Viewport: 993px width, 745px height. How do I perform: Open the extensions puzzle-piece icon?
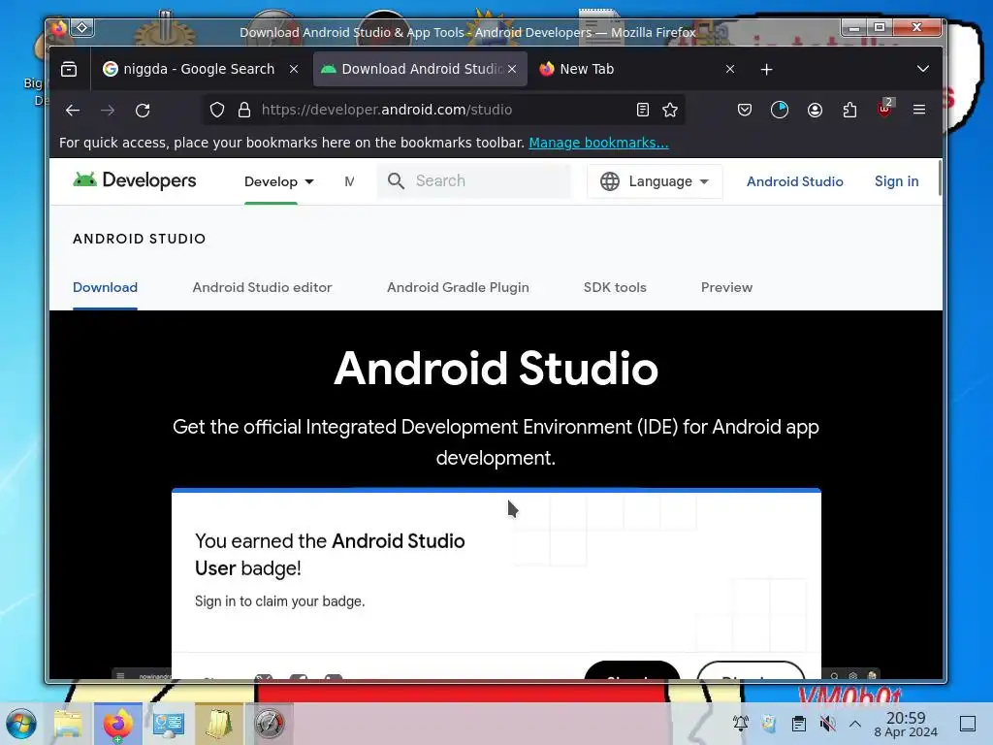849,111
